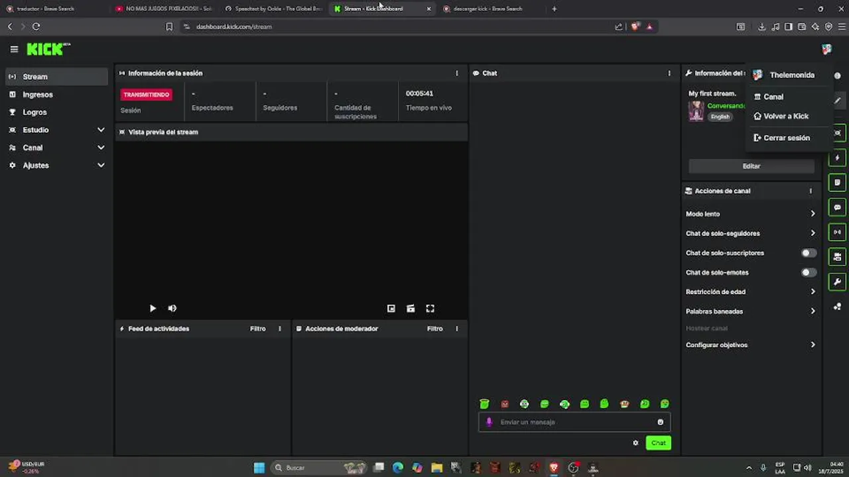Insert the brown monkey-face emote
This screenshot has height=477, width=849.
624,404
